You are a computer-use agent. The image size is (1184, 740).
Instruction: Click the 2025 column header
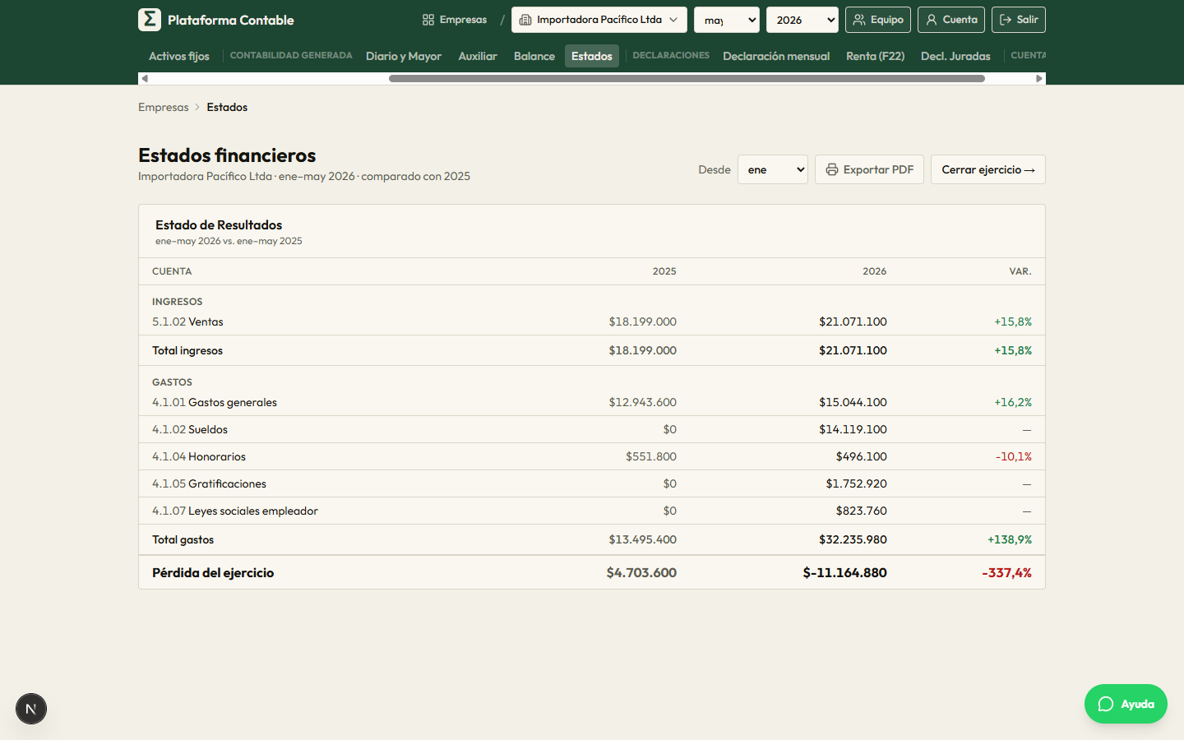tap(664, 271)
